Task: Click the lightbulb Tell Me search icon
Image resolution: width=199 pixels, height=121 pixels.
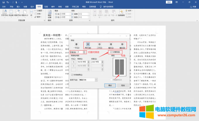Action: (x=101, y=7)
